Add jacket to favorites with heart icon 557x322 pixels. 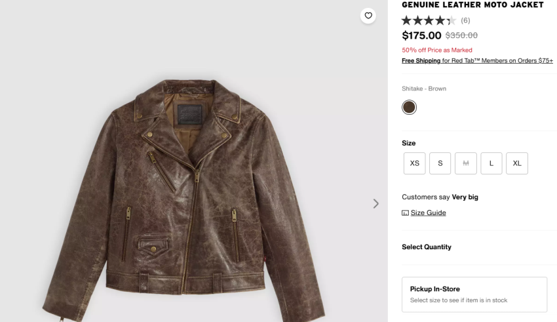click(x=368, y=16)
